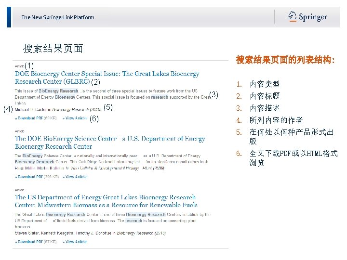The width and height of the screenshot is (347, 260).
Task: Click the Article label above the Midwestern Biomass result
Action: [19, 190]
